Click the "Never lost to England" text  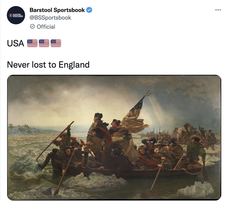pos(48,65)
